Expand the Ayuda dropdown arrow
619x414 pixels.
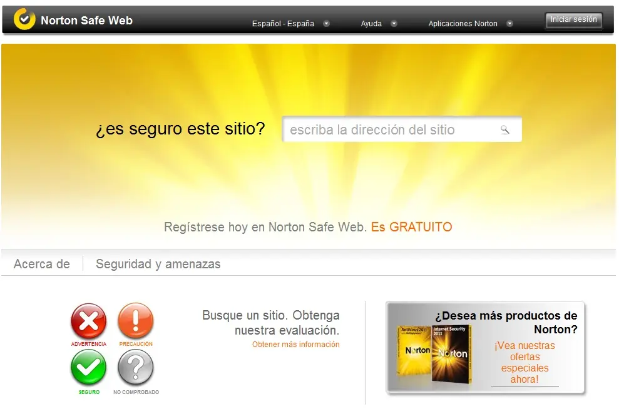click(394, 24)
